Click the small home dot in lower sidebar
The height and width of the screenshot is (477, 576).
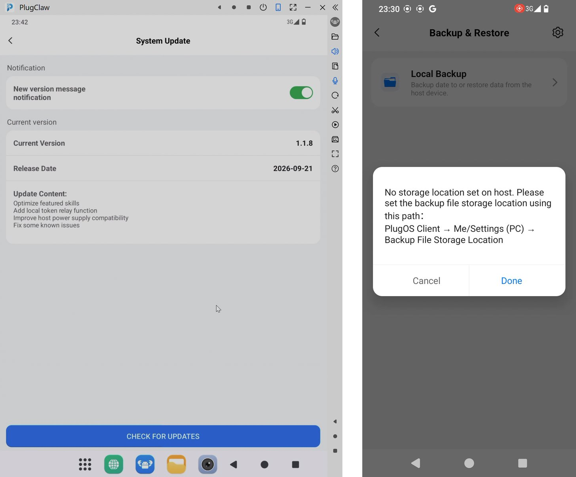[x=335, y=436]
